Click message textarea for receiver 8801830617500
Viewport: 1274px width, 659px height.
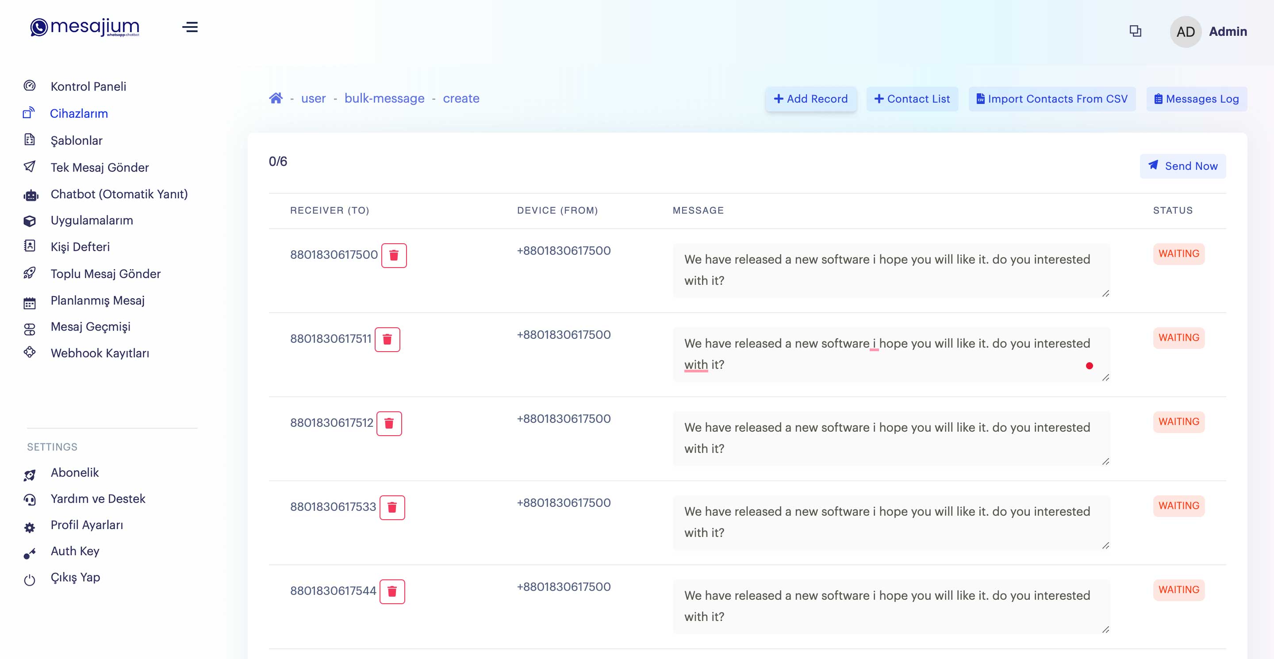pos(891,270)
